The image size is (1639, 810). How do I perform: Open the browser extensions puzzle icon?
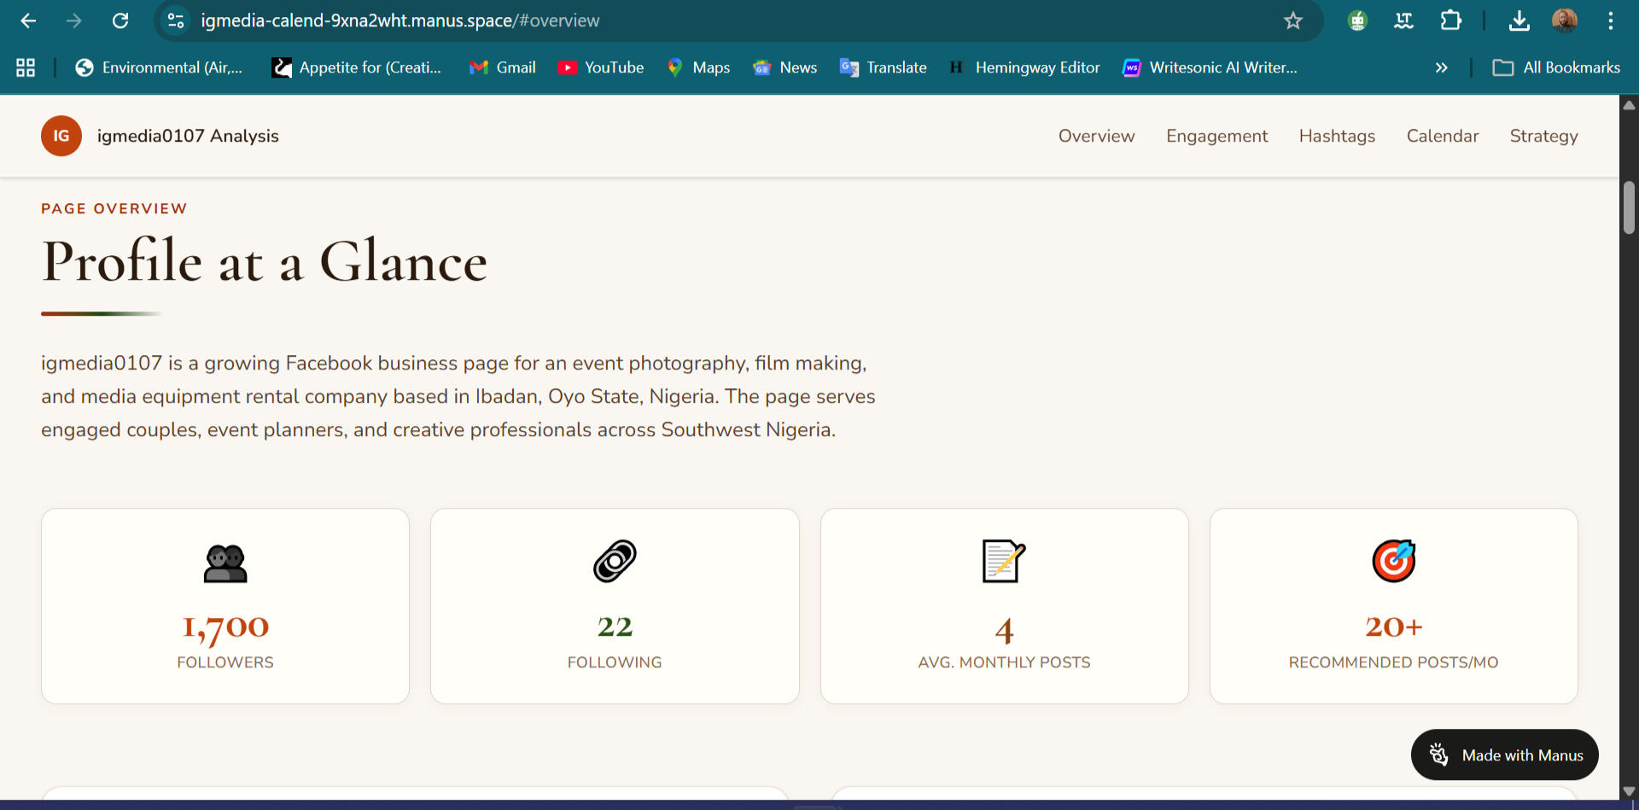(1450, 20)
